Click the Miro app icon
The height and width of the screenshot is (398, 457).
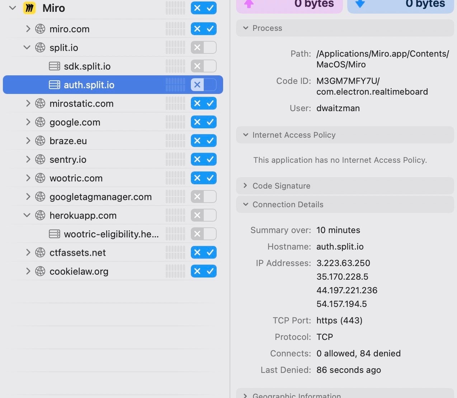click(x=29, y=8)
